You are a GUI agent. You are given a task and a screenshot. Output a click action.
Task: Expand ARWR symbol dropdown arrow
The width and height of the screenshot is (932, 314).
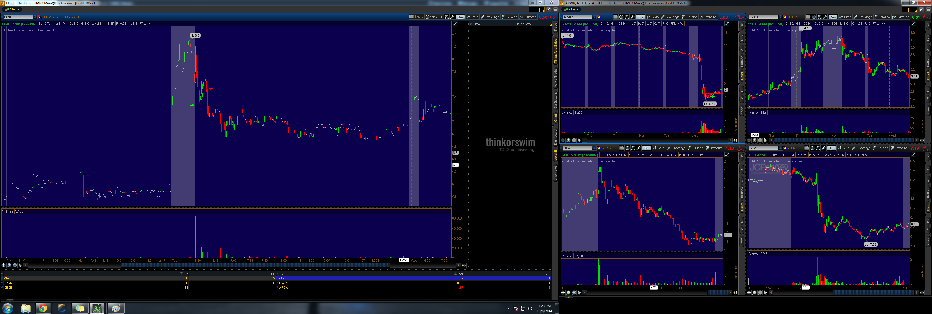[594, 17]
